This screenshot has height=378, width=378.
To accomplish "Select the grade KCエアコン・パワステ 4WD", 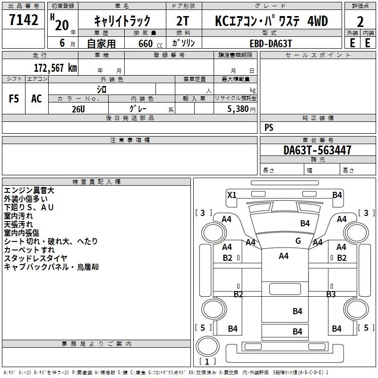I will point(271,21).
